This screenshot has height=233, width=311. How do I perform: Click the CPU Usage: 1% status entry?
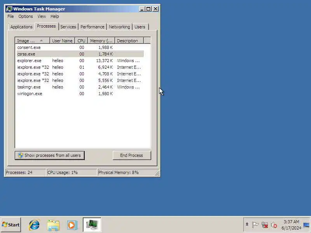(72, 172)
